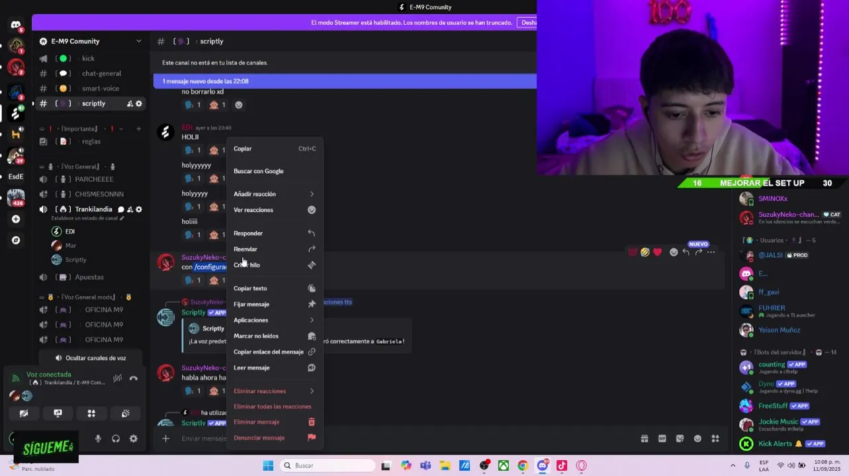Toggle noise suppression in voice panel
Image resolution: width=849 pixels, height=476 pixels.
click(x=117, y=378)
